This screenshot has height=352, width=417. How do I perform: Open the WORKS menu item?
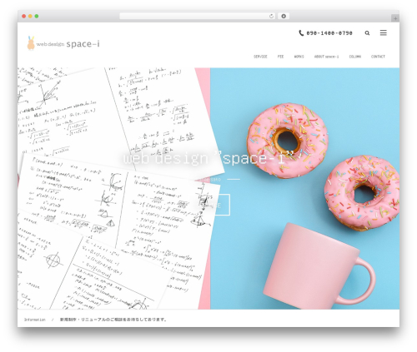tap(299, 57)
